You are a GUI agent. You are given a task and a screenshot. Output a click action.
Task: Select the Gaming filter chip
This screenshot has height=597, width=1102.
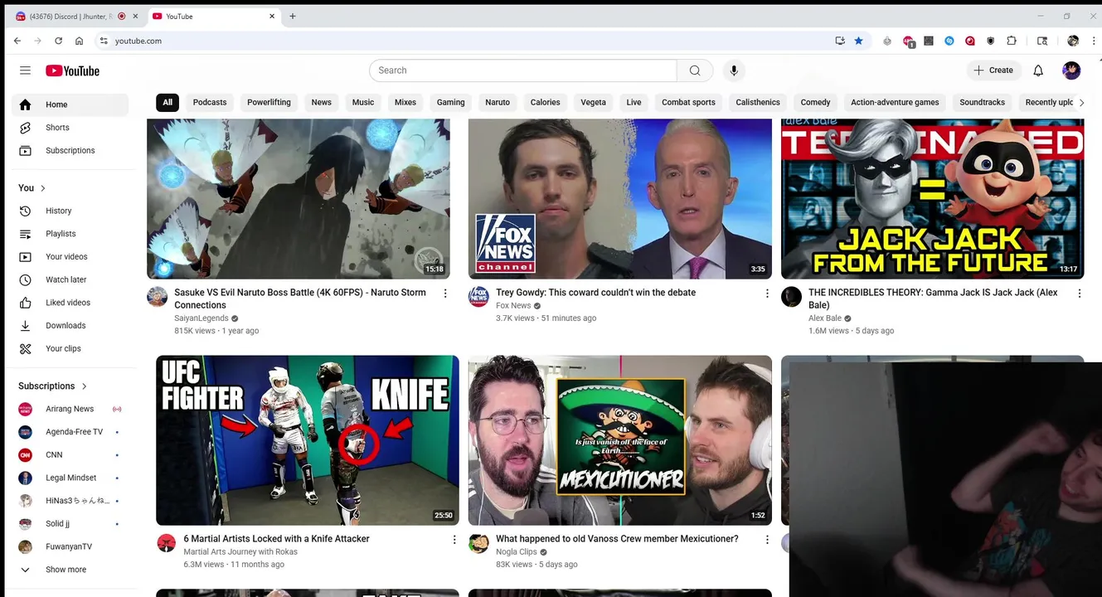click(450, 103)
